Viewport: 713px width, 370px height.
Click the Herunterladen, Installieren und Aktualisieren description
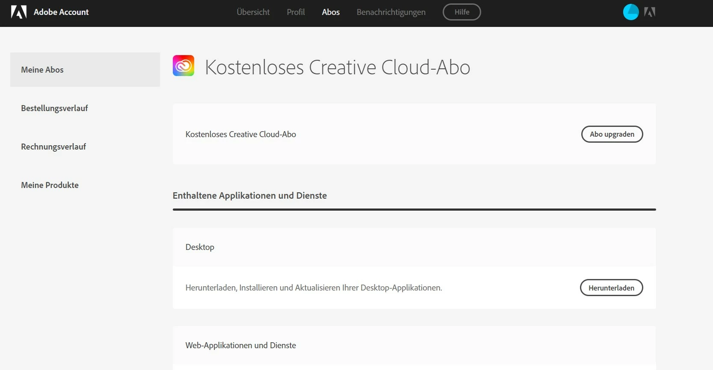tap(314, 288)
